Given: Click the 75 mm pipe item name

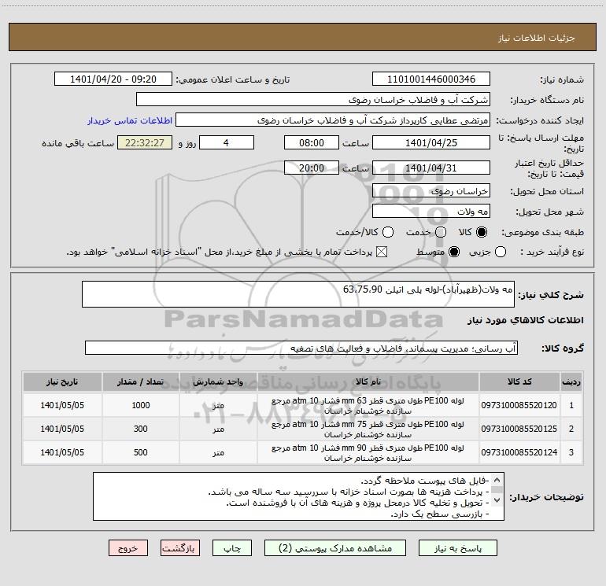Looking at the screenshot, I should tap(368, 429).
